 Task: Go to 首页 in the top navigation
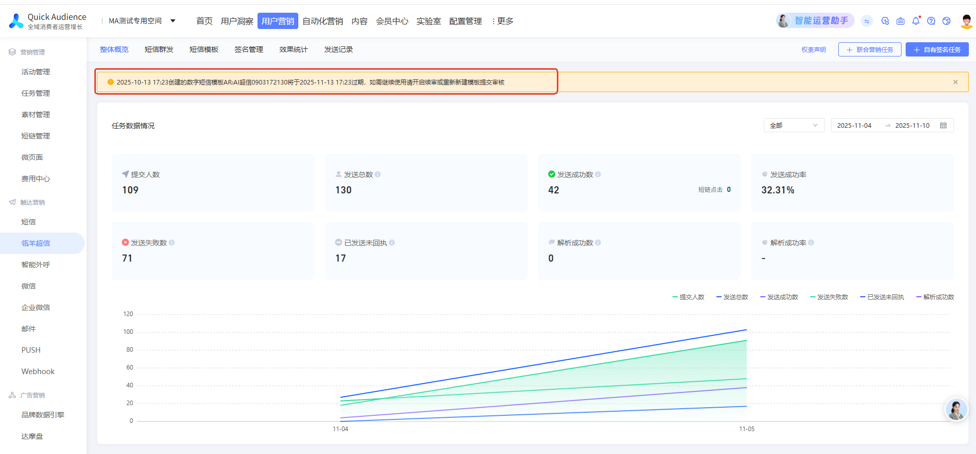[204, 21]
